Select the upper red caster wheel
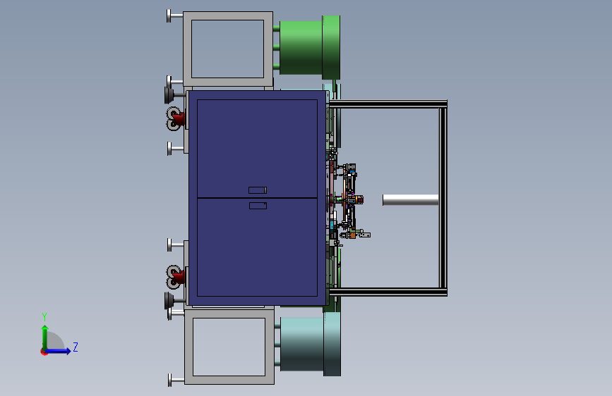 coord(175,118)
